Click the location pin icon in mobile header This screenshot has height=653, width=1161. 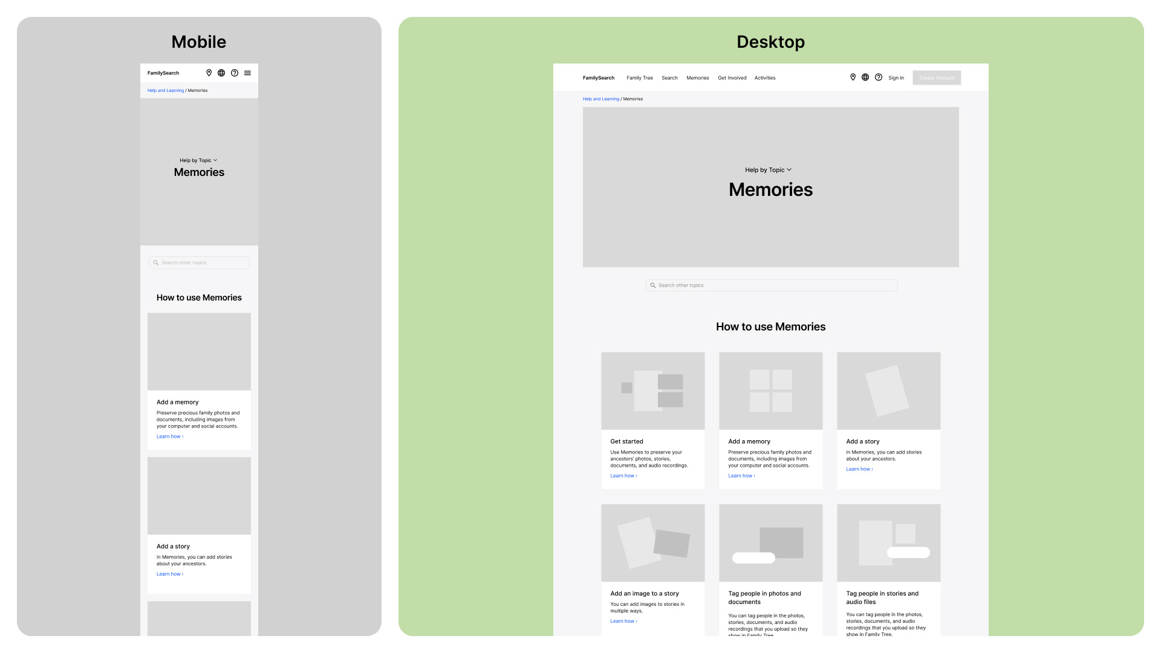[x=209, y=73]
